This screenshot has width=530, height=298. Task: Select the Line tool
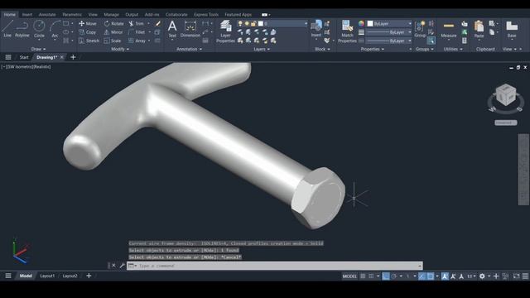coord(7,28)
